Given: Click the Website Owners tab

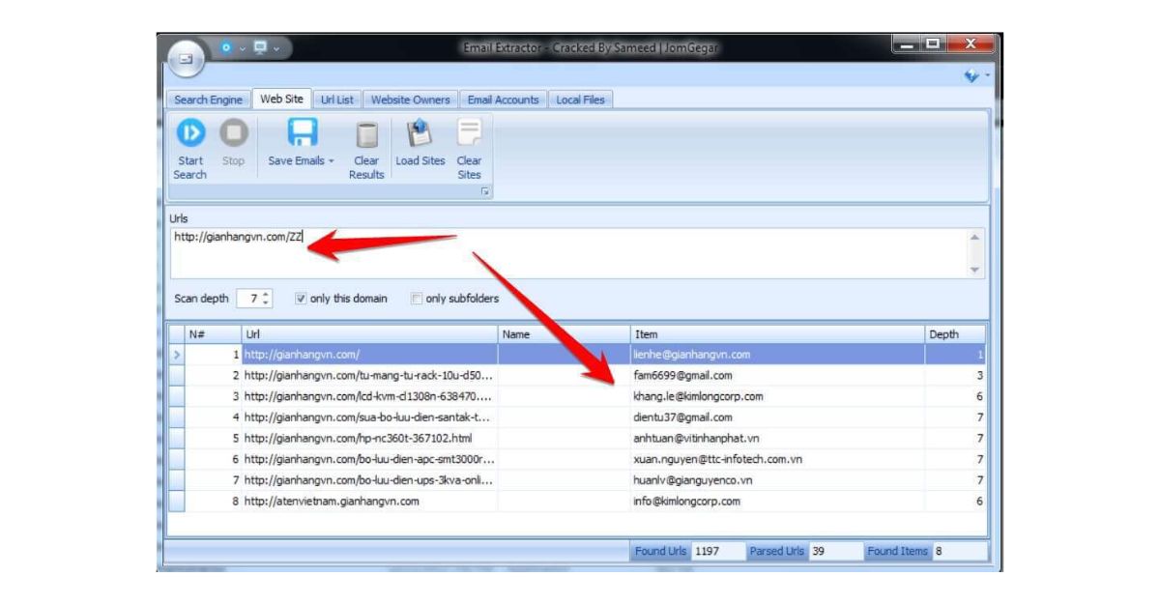Looking at the screenshot, I should coord(411,99).
